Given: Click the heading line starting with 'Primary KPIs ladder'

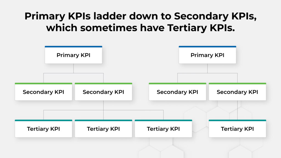Looking at the screenshot, I should pos(140,16).
